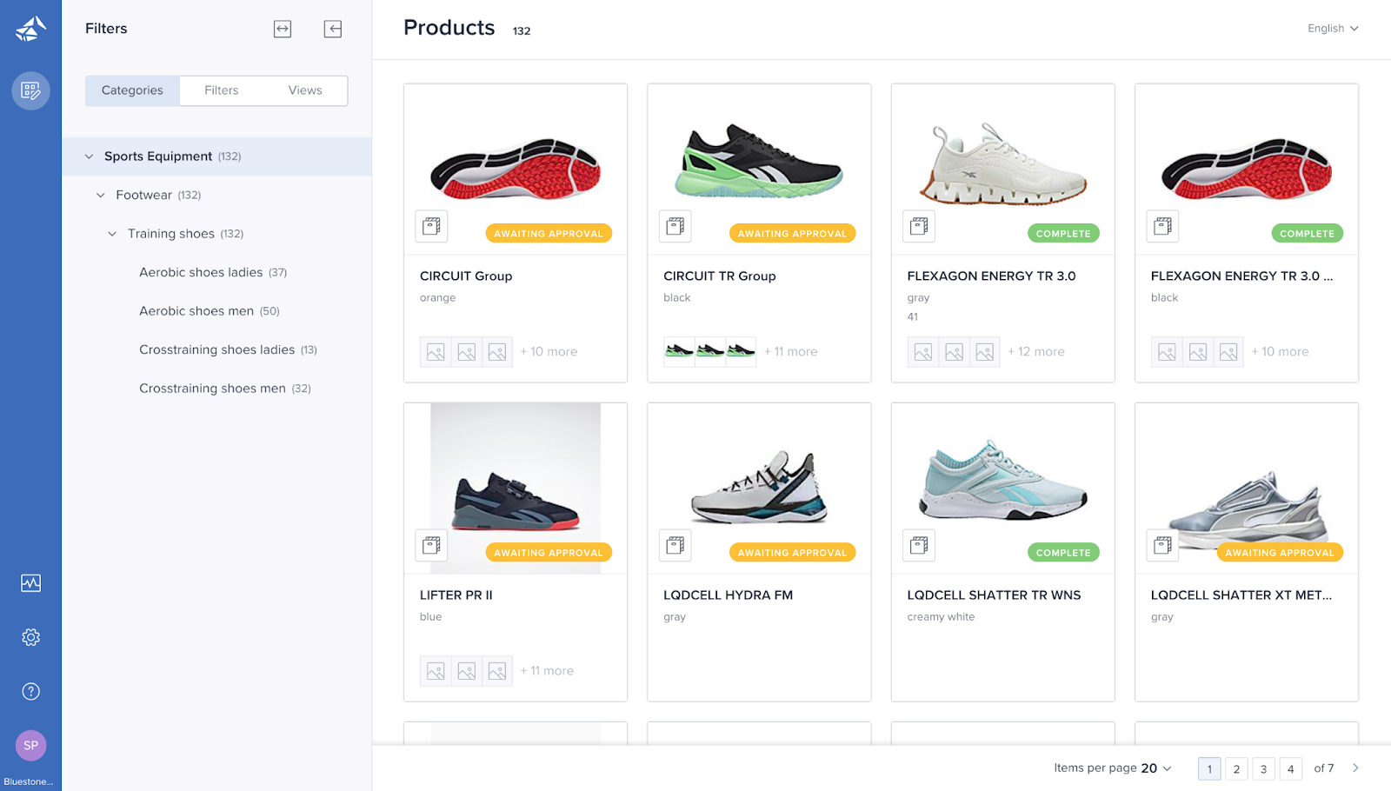Collapse the Sports Equipment category
Image resolution: width=1391 pixels, height=791 pixels.
point(89,156)
